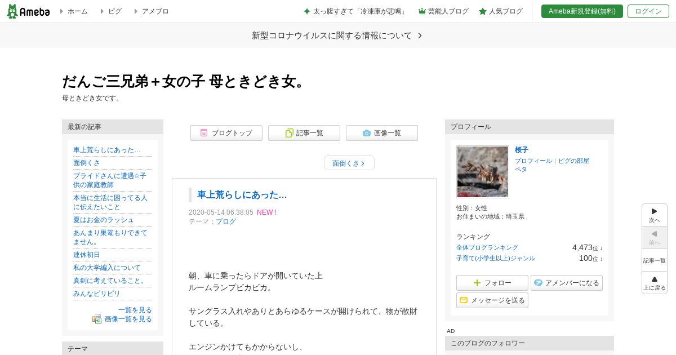The image size is (676, 355).
Task: Click the speech bubble icon on アメンバーになる
Action: 538,283
